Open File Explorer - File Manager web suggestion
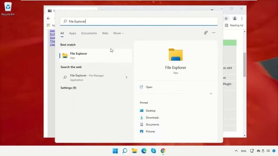The width and height of the screenshot is (278, 156). (x=96, y=78)
